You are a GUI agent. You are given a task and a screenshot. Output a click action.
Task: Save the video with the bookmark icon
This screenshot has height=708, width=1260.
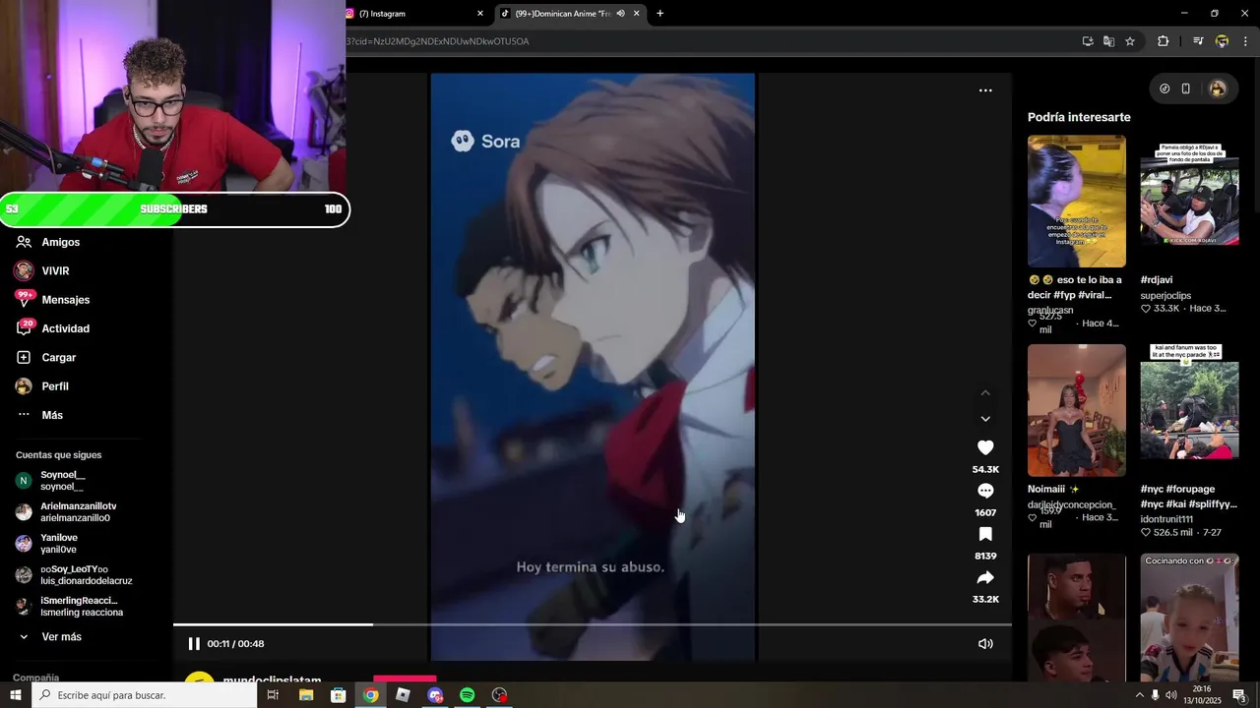coord(985,534)
